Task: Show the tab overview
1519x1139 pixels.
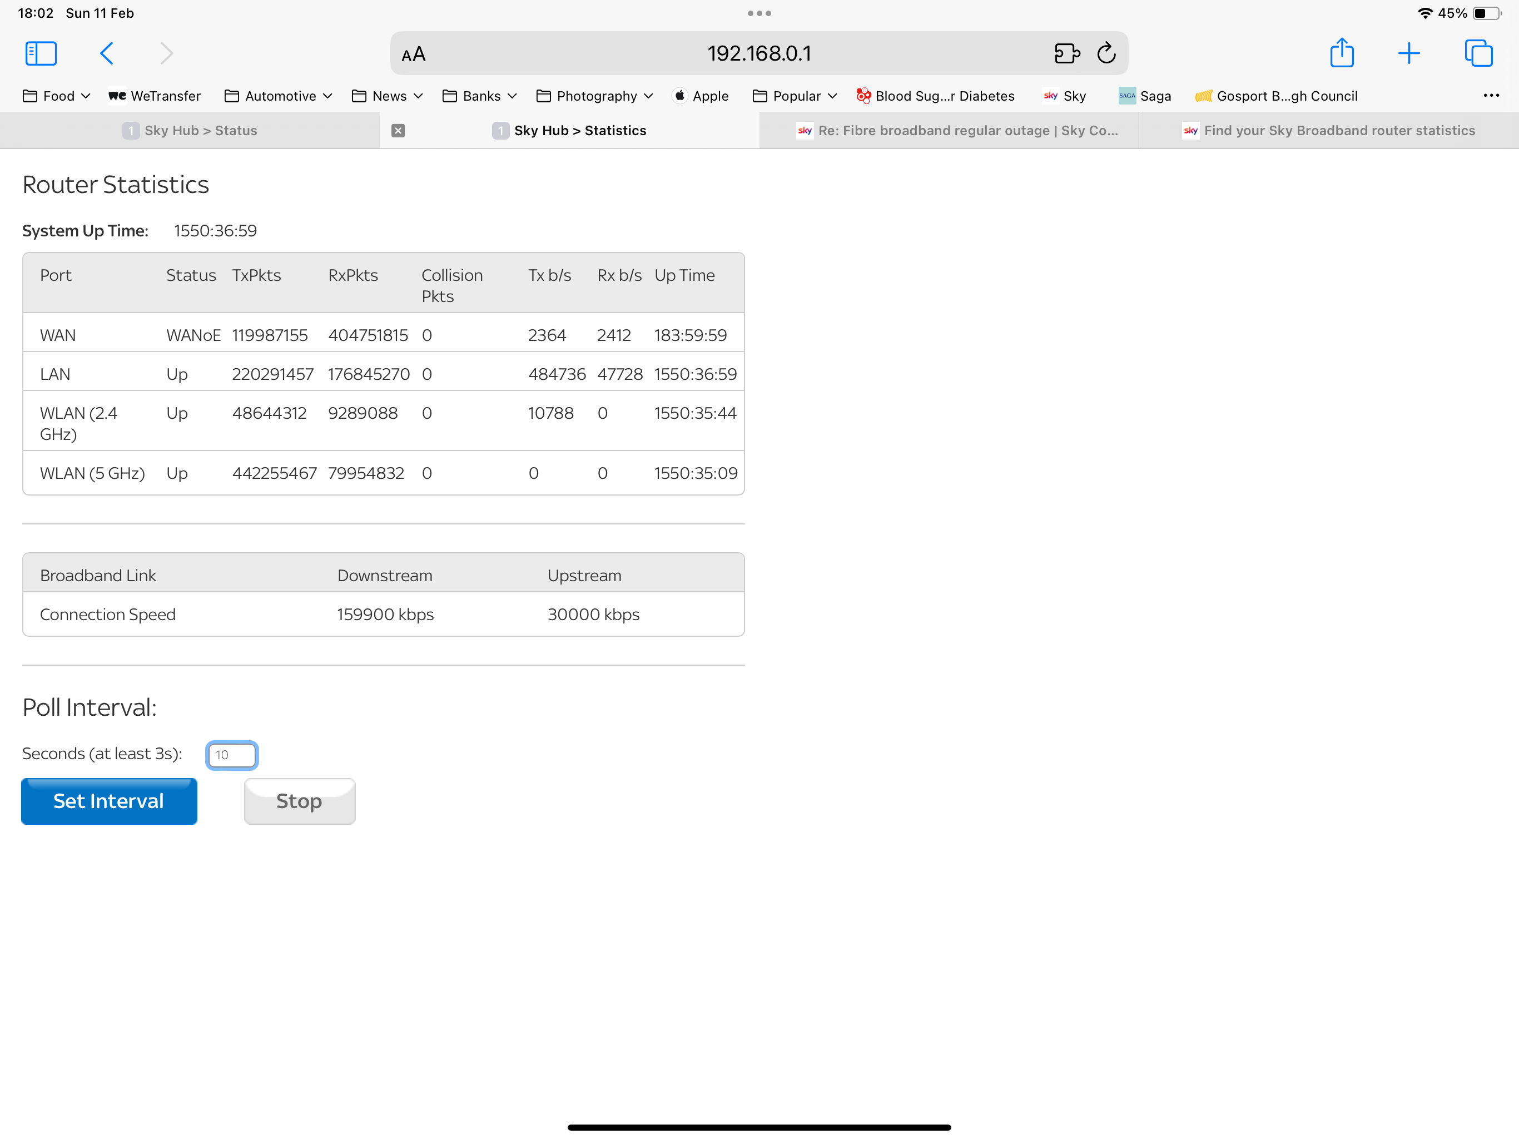Action: [1478, 53]
